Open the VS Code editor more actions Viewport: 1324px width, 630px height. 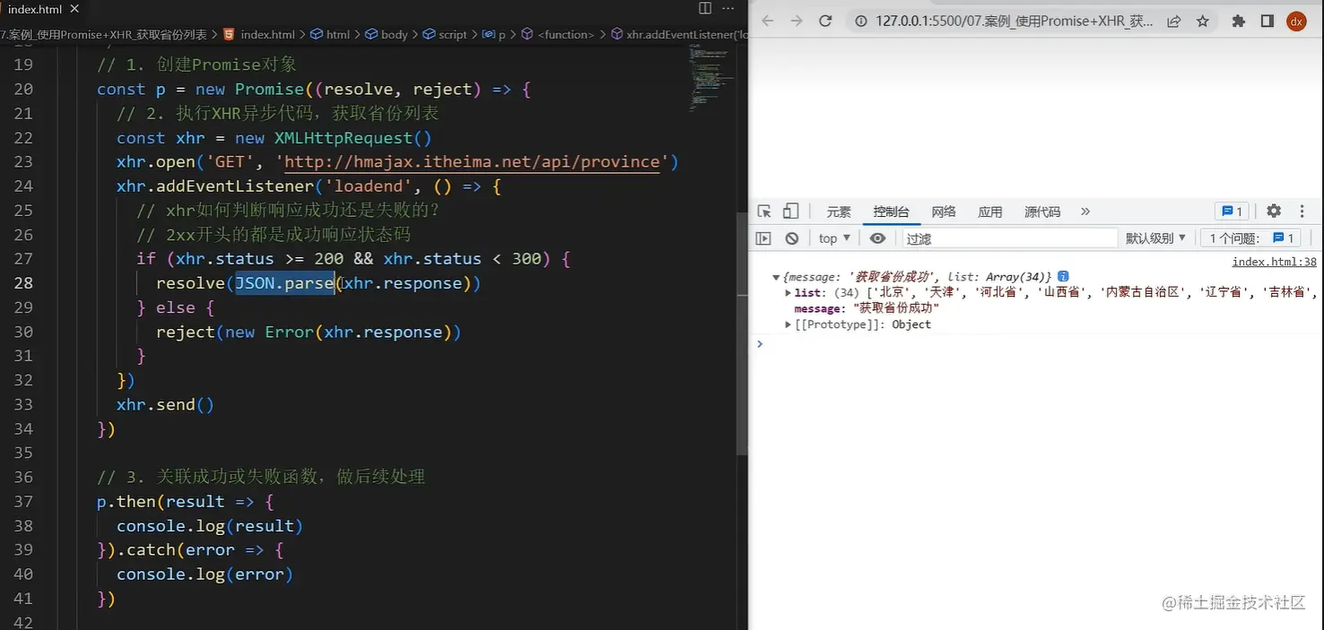click(727, 8)
